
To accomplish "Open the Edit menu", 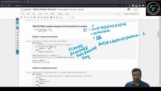I will [28, 14].
